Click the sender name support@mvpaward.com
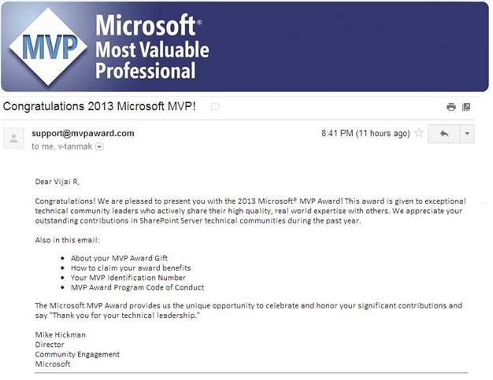493x380 pixels. (x=83, y=133)
